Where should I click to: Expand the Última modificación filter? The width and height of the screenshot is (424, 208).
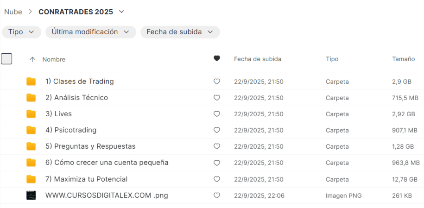pos(90,32)
